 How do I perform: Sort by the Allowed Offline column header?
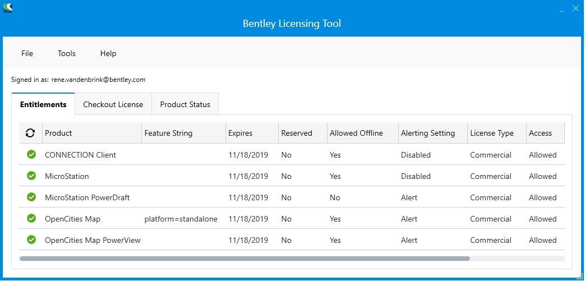363,133
